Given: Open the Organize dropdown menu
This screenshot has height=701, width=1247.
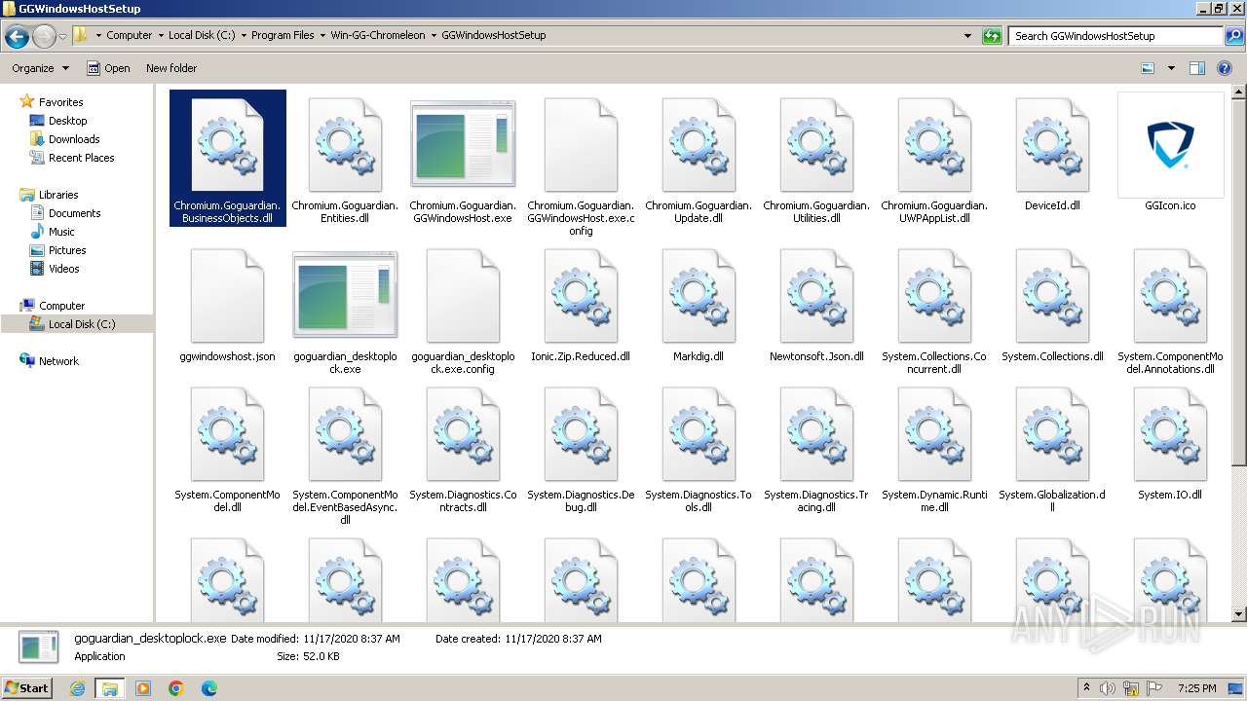Looking at the screenshot, I should [x=40, y=68].
